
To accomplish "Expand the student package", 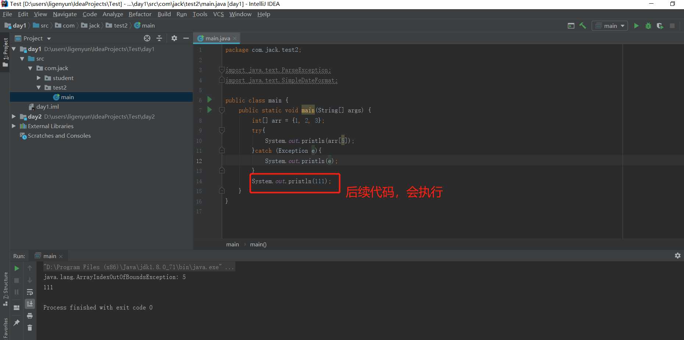I will click(39, 78).
